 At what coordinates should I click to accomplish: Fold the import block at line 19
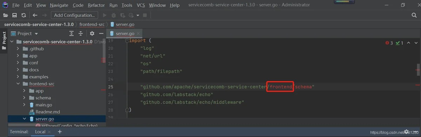[127, 41]
